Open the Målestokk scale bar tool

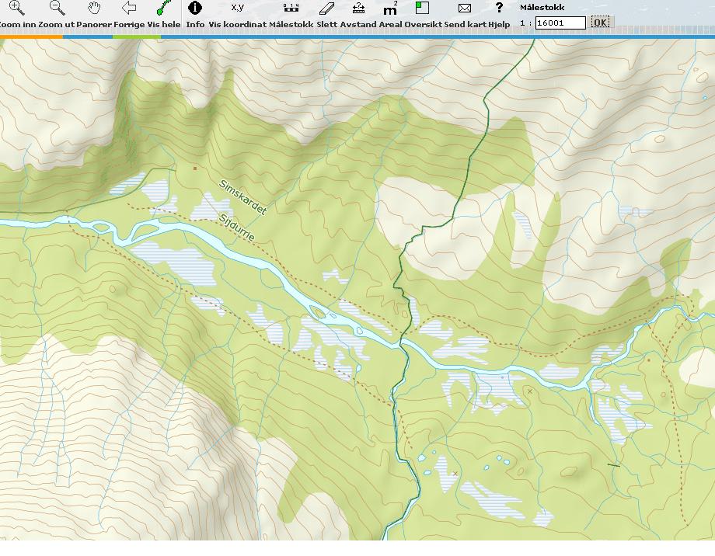click(x=291, y=9)
